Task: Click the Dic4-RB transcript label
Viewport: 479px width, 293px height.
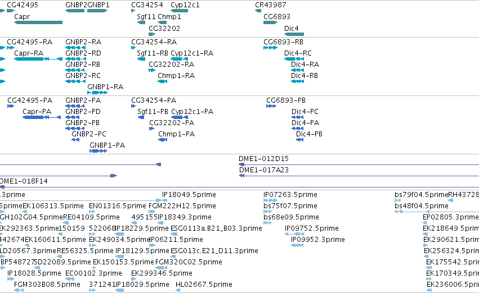Action: pyautogui.click(x=305, y=76)
